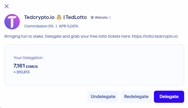The width and height of the screenshot is (188, 108).
Task: Click the blue Delegate button
Action: click(x=169, y=97)
